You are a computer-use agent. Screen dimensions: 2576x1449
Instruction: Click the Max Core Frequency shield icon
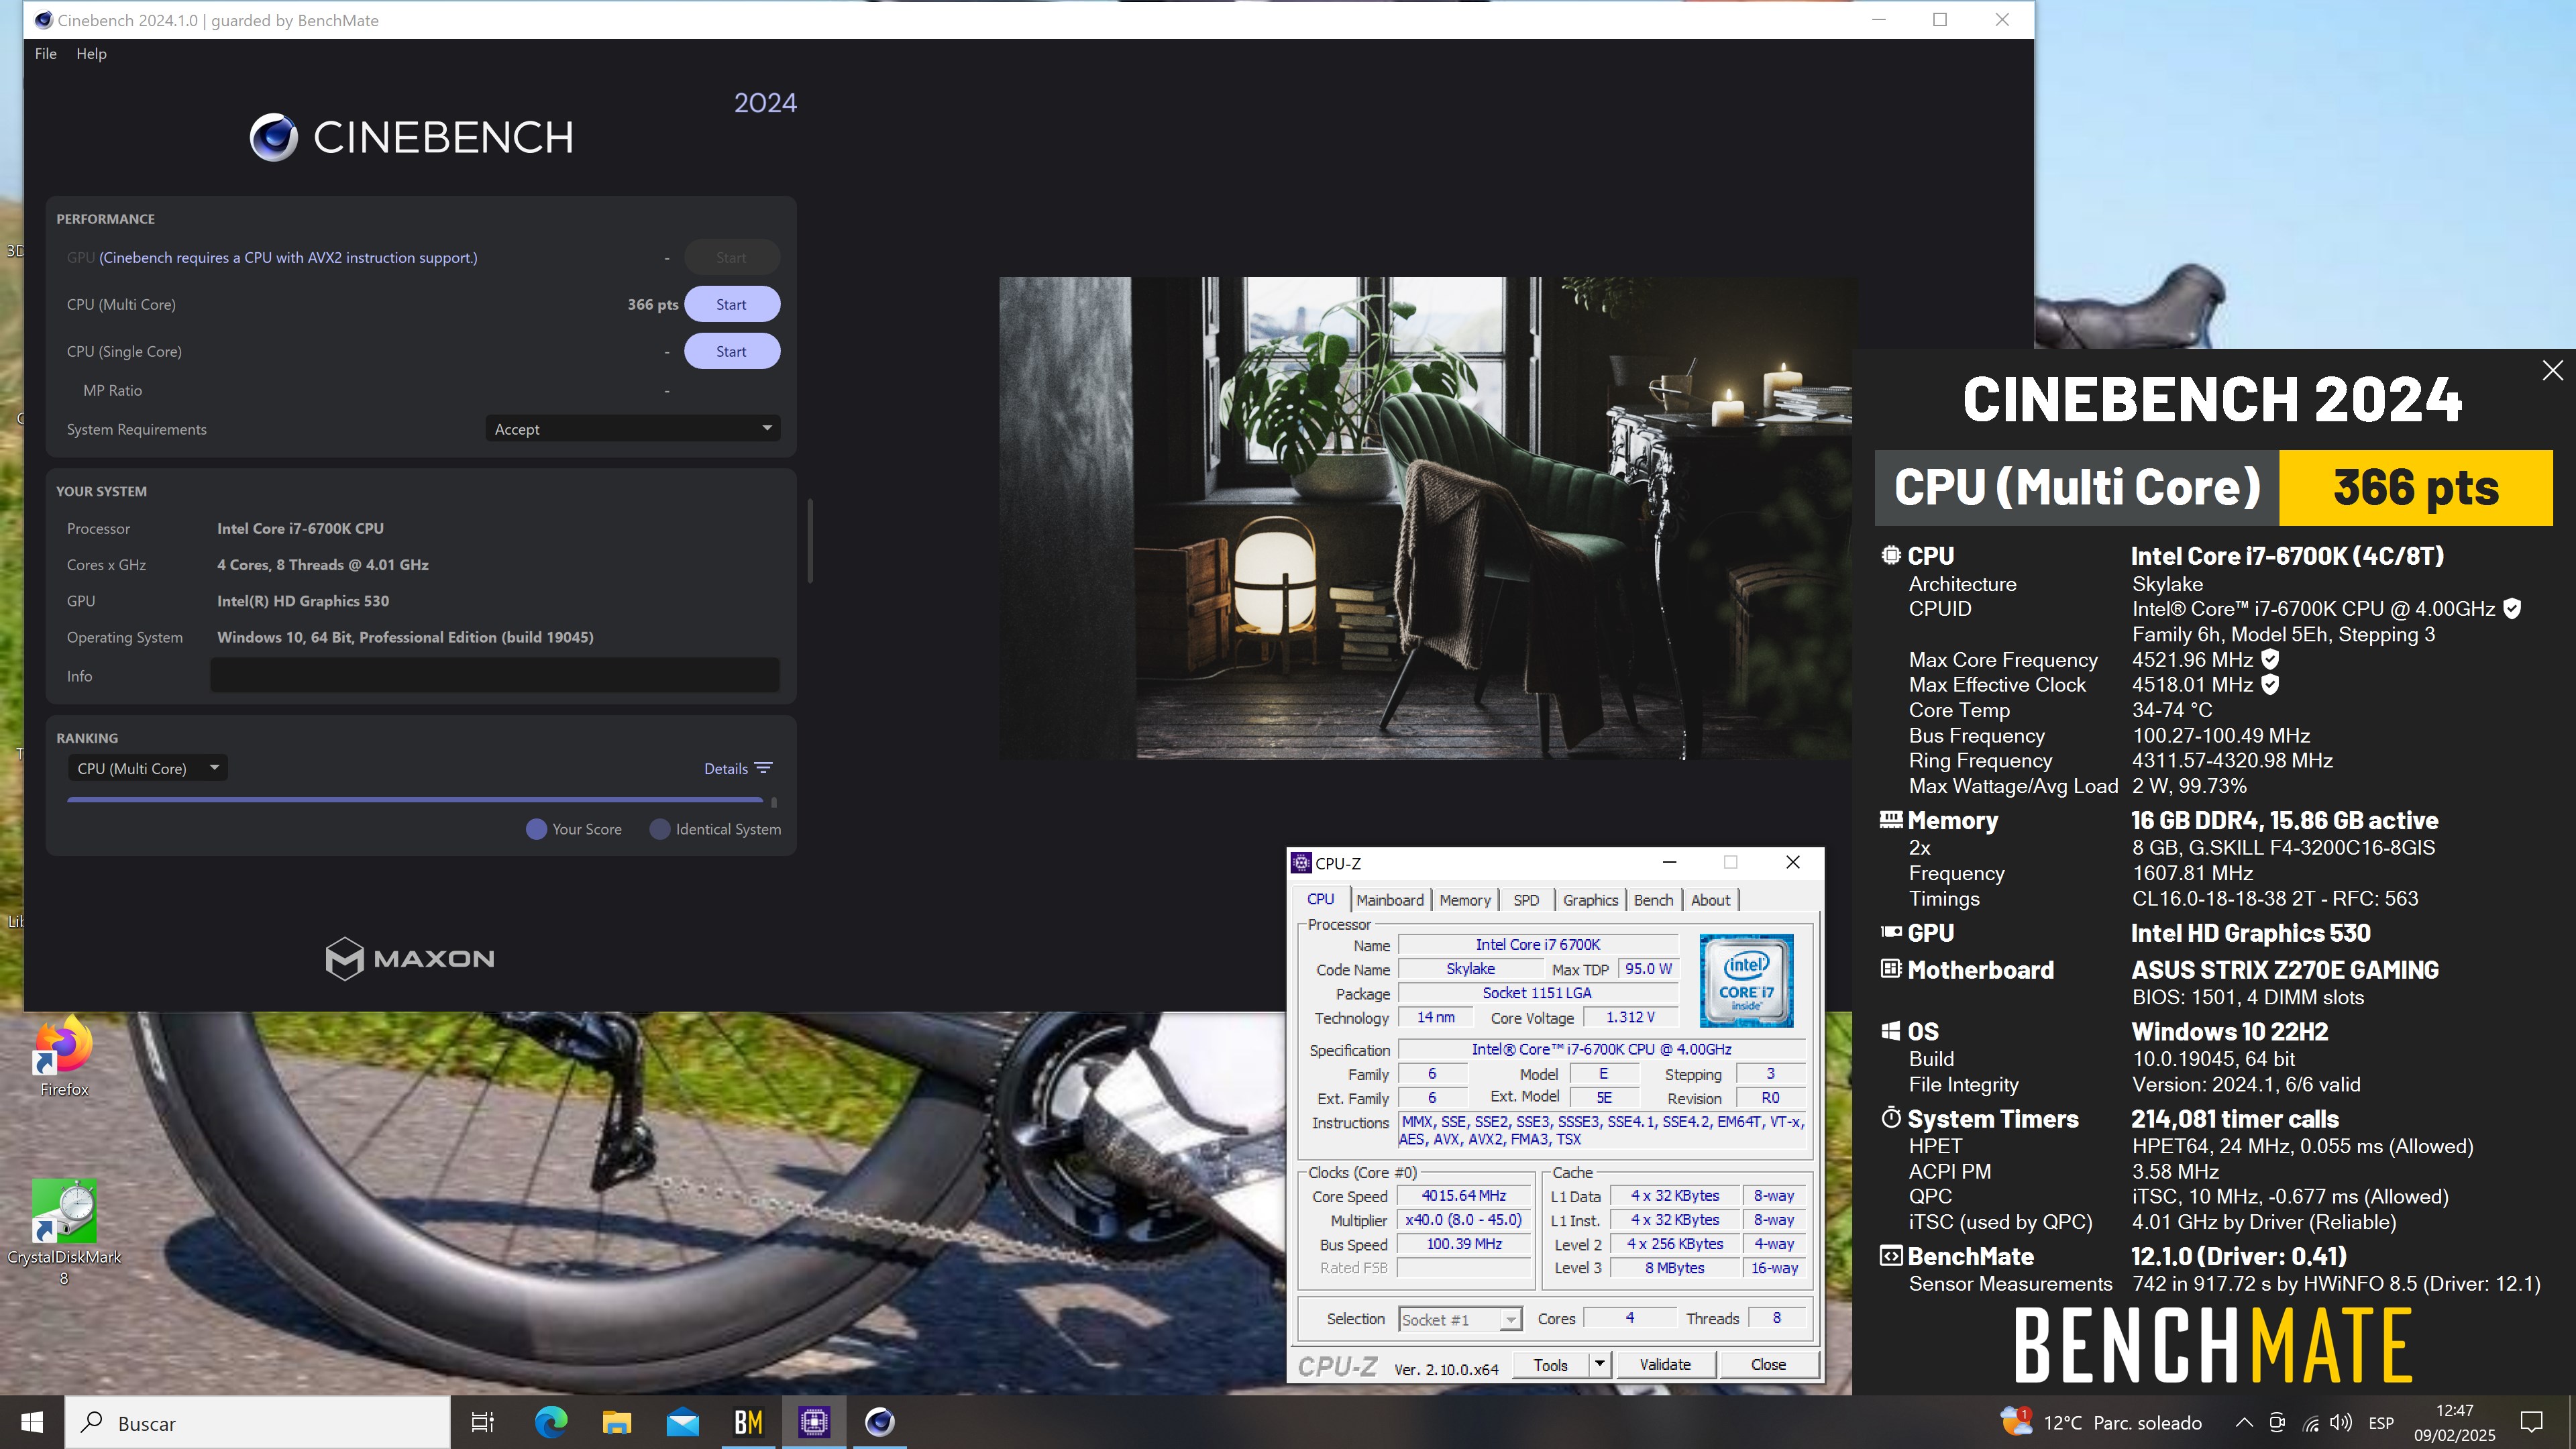[x=2270, y=659]
